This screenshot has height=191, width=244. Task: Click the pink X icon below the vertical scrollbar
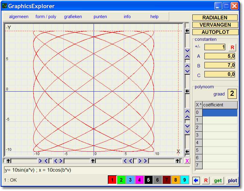[187, 161]
